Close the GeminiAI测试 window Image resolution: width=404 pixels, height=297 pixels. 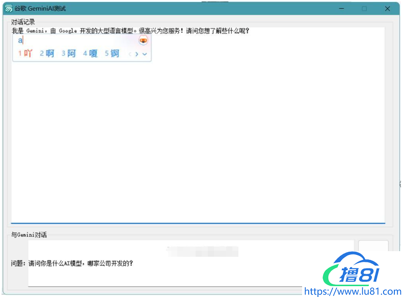pos(388,9)
